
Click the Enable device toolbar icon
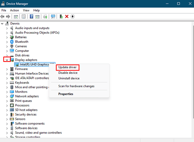click(x=61, y=16)
